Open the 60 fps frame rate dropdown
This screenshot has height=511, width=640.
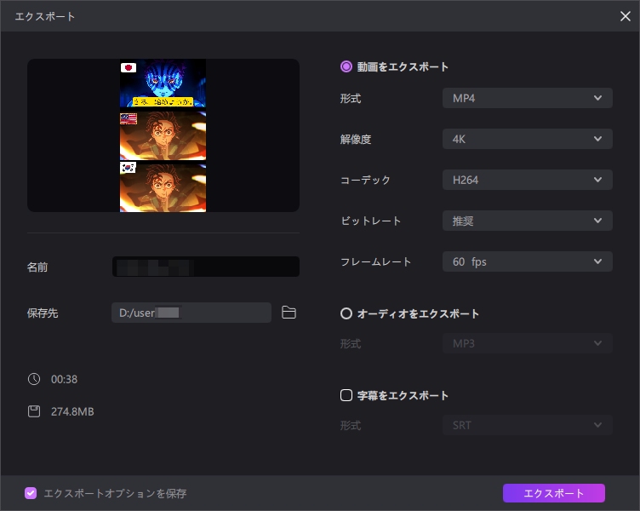click(x=528, y=261)
